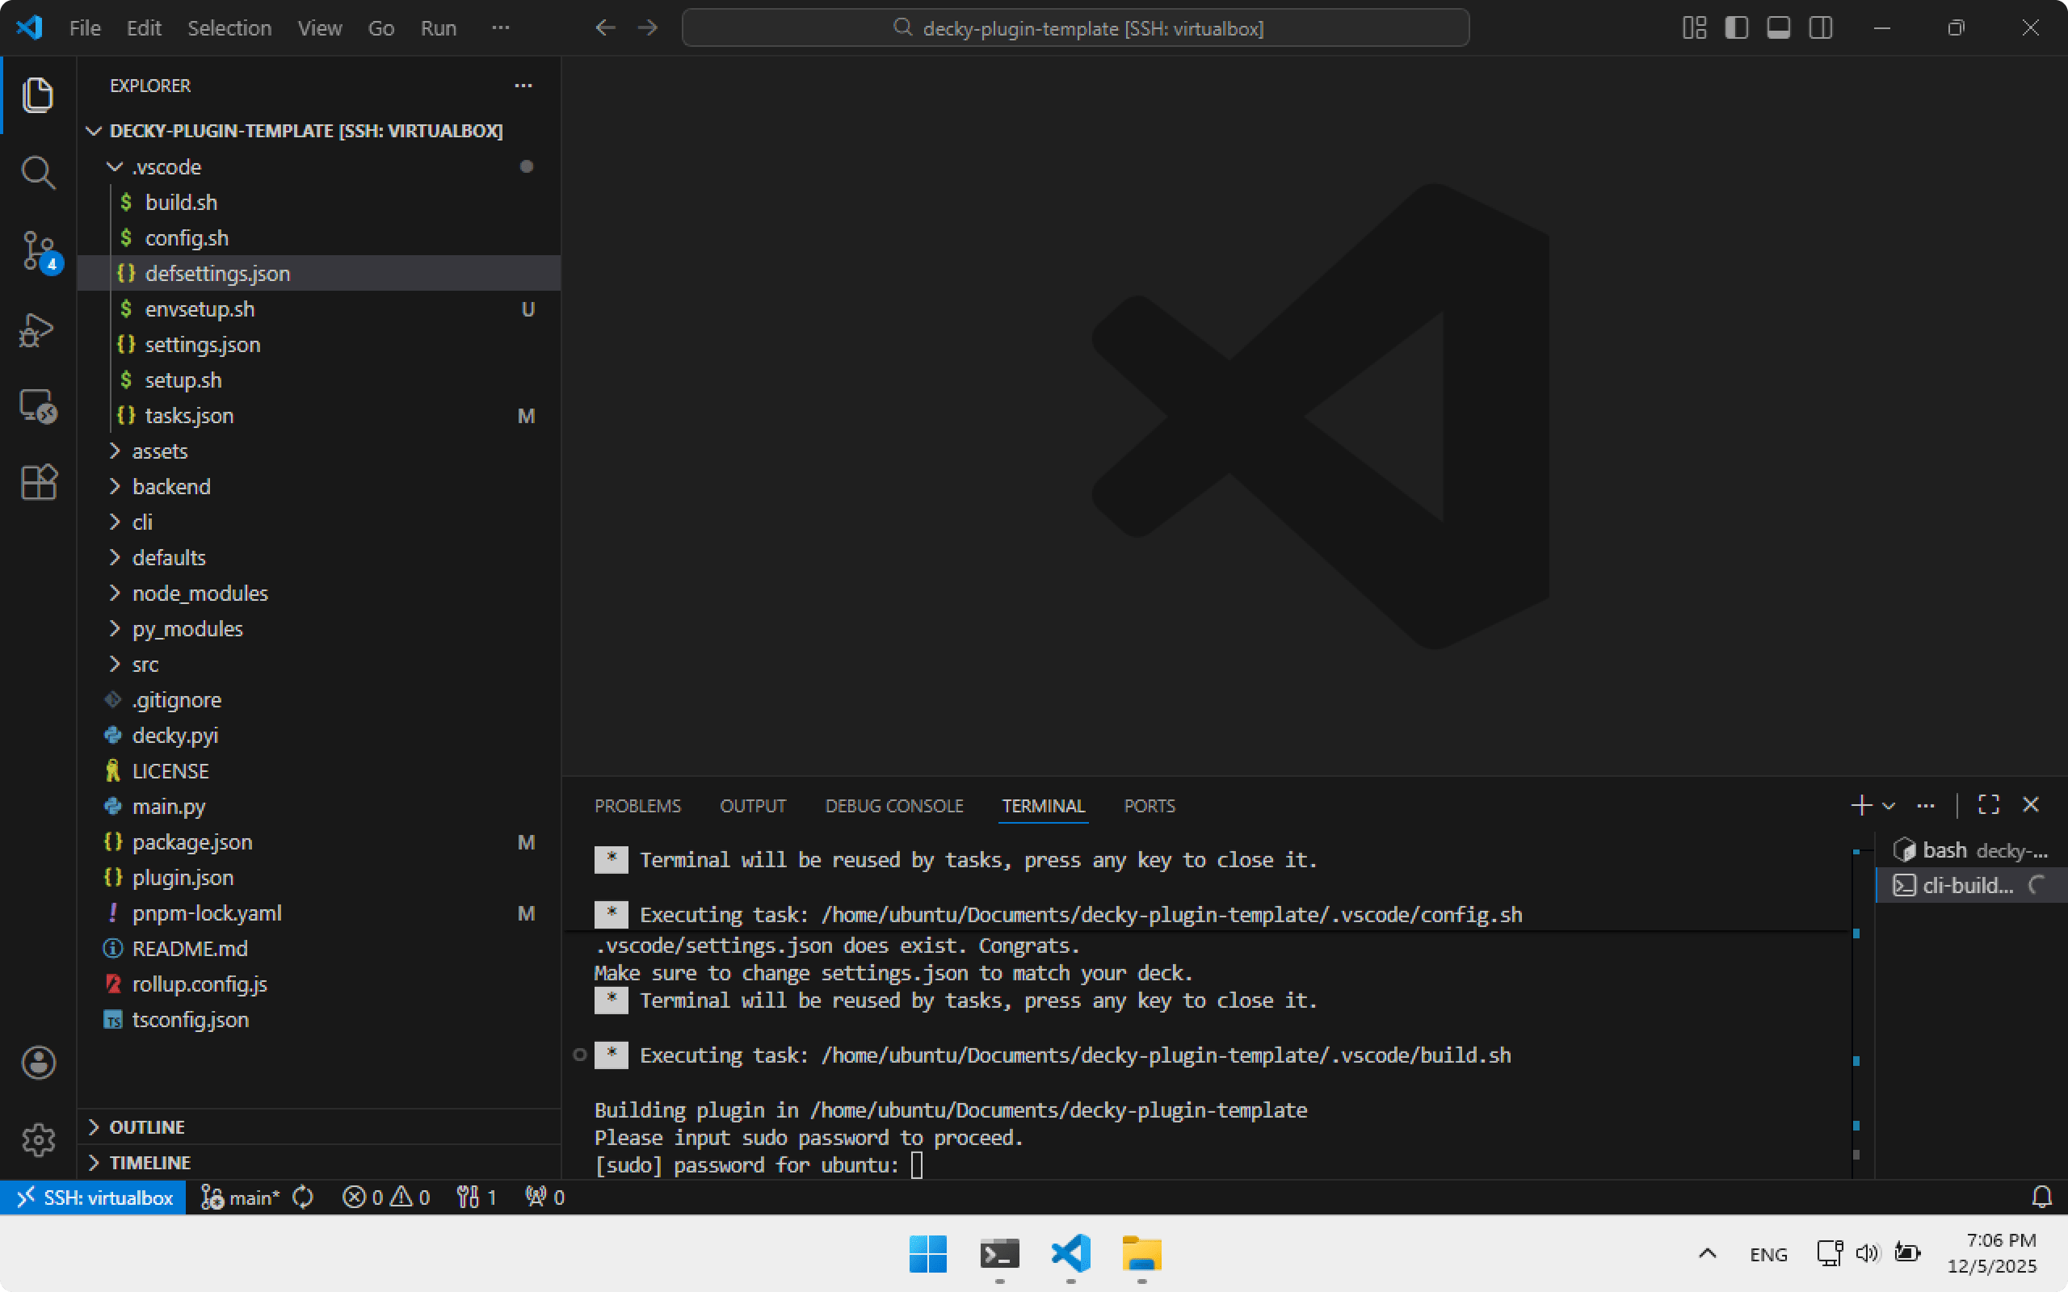Viewport: 2068px width, 1292px height.
Task: Open the Search view in activity bar
Action: [x=38, y=173]
